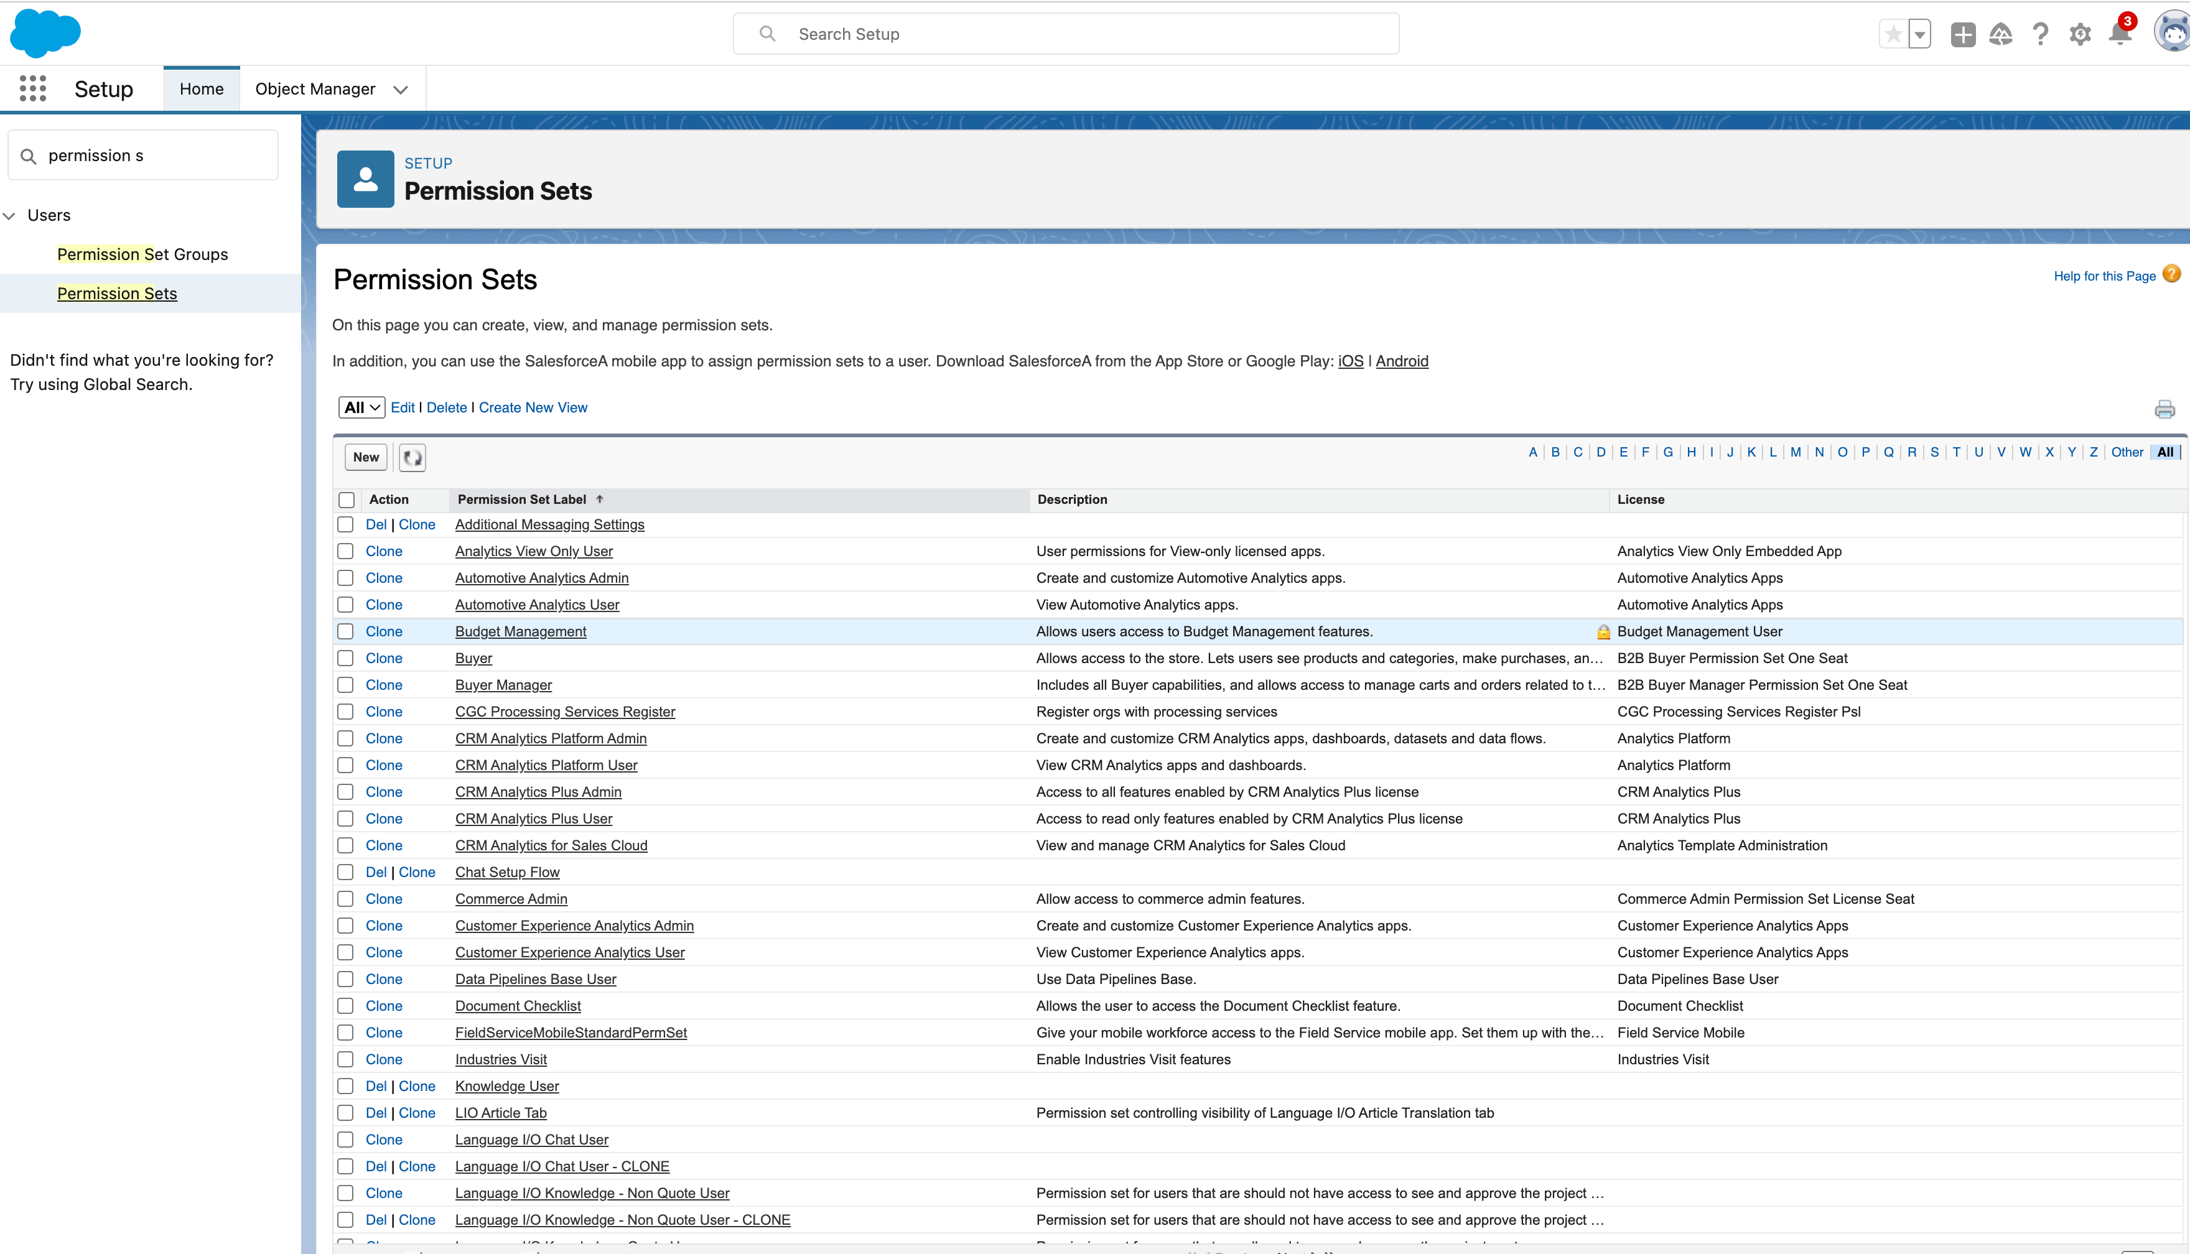Image resolution: width=2190 pixels, height=1254 pixels.
Task: Check the Knowledge User row checkbox
Action: 345,1086
